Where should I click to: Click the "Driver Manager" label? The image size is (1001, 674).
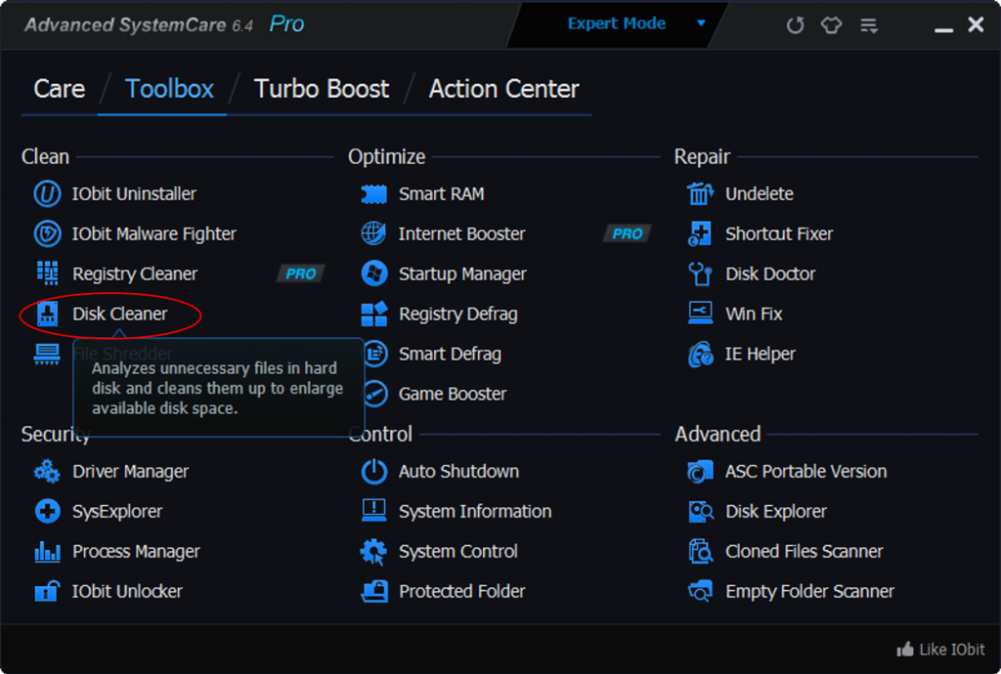tap(131, 471)
